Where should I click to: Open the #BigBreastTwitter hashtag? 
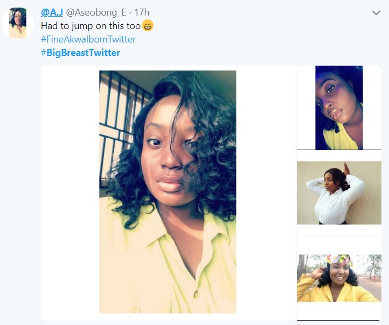tap(81, 53)
